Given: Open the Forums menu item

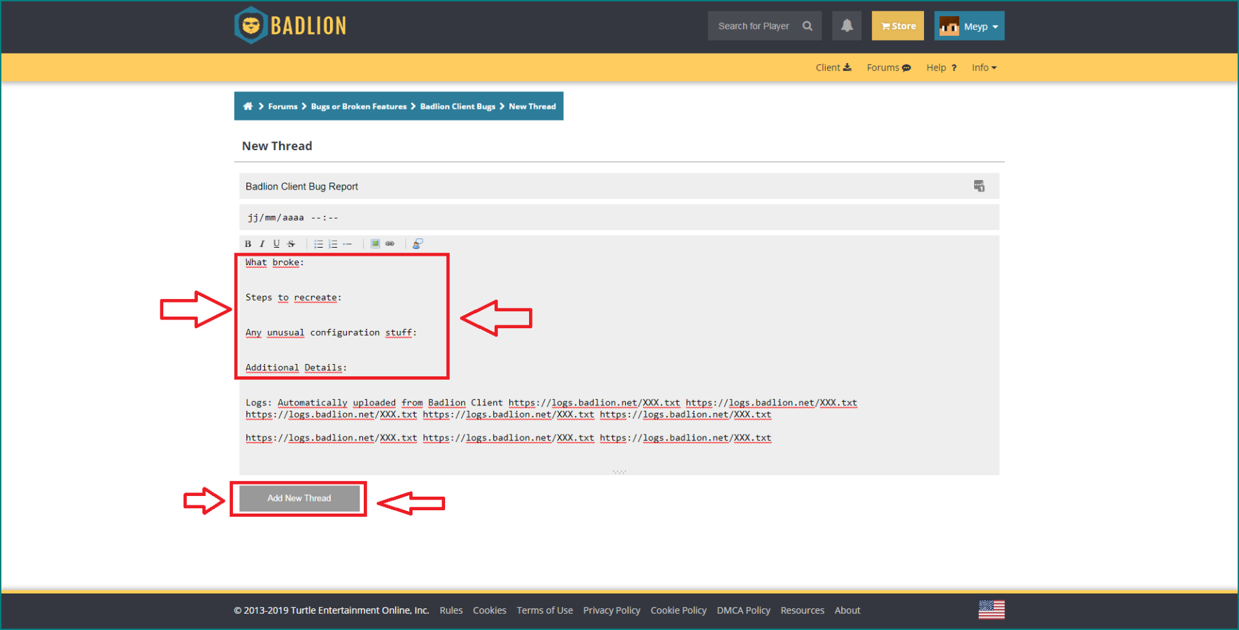Looking at the screenshot, I should tap(889, 68).
